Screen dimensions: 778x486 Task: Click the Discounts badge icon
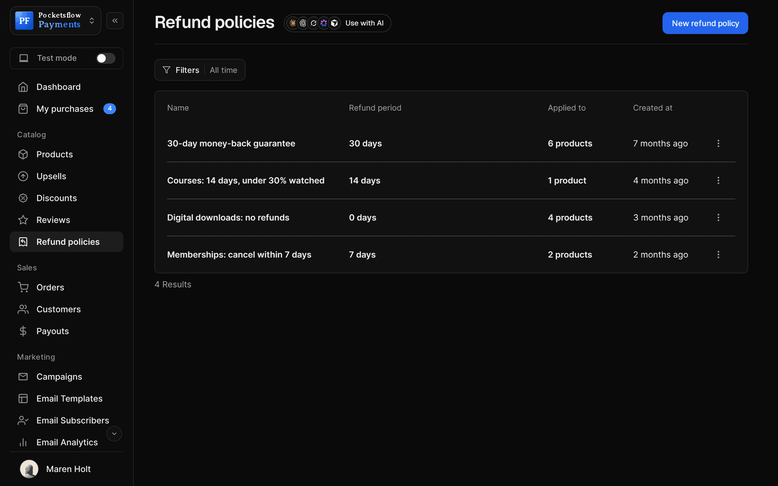(23, 198)
